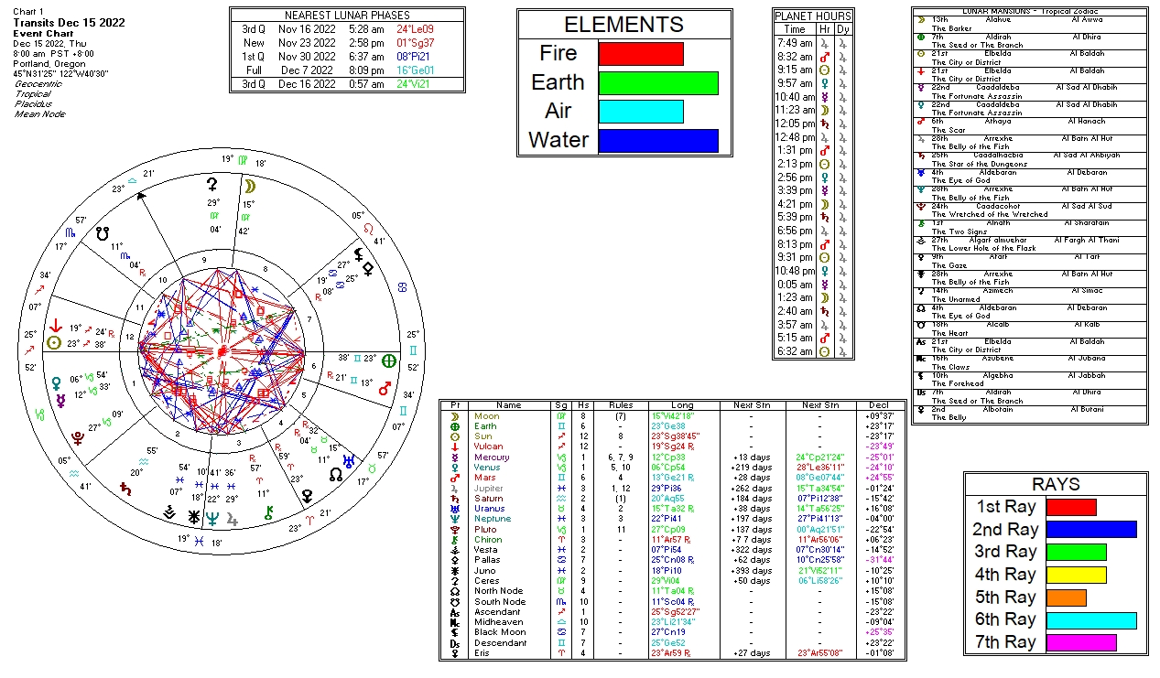
Task: Click the '7:49 am' planet hour row
Action: tap(813, 43)
